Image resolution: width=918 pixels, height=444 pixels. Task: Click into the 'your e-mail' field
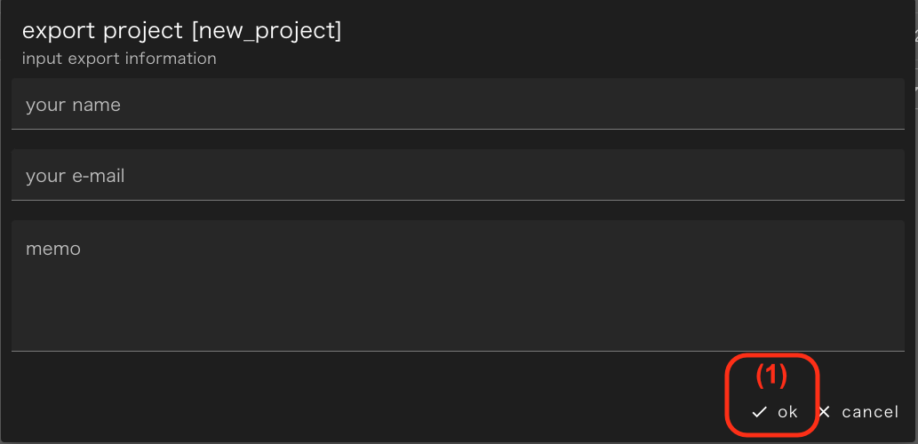[458, 175]
